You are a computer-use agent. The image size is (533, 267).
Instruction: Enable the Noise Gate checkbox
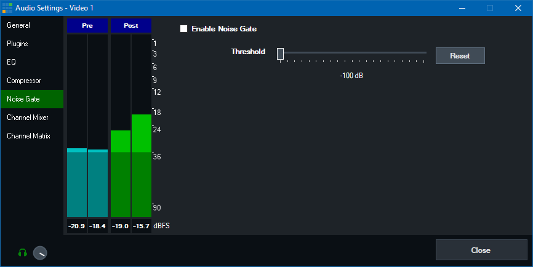(183, 29)
